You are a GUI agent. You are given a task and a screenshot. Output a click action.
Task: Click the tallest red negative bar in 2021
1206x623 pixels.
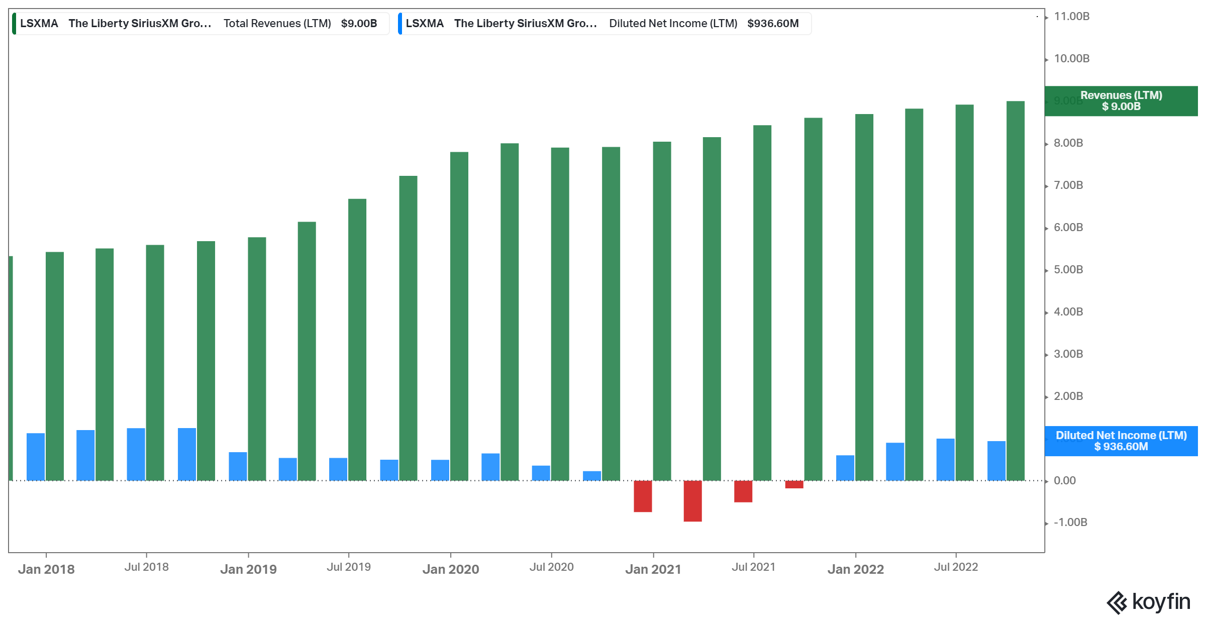point(692,501)
